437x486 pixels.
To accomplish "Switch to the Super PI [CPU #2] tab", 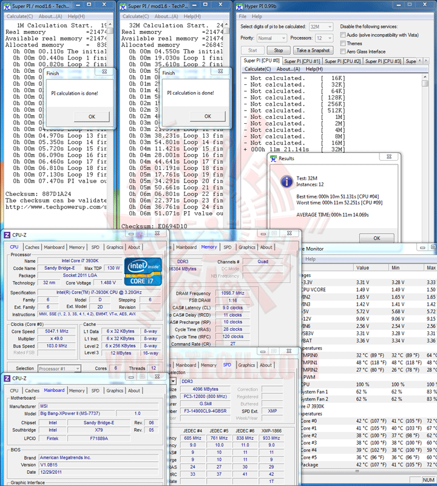I will pyautogui.click(x=342, y=61).
